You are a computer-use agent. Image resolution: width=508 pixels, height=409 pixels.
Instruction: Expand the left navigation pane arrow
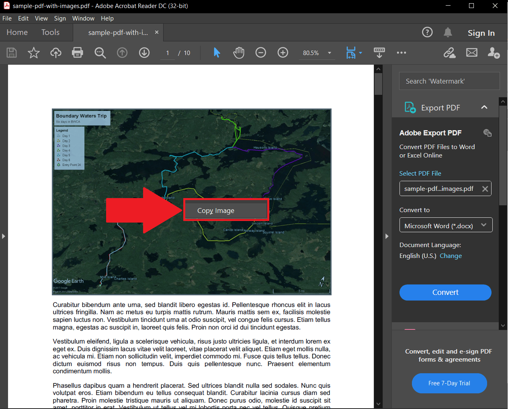click(x=3, y=236)
